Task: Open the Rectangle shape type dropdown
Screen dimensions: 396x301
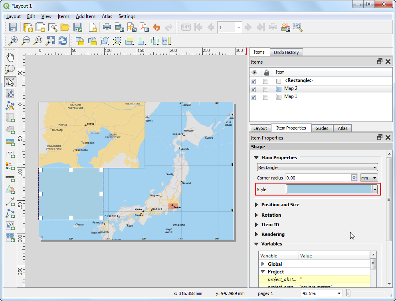Action: [317, 167]
